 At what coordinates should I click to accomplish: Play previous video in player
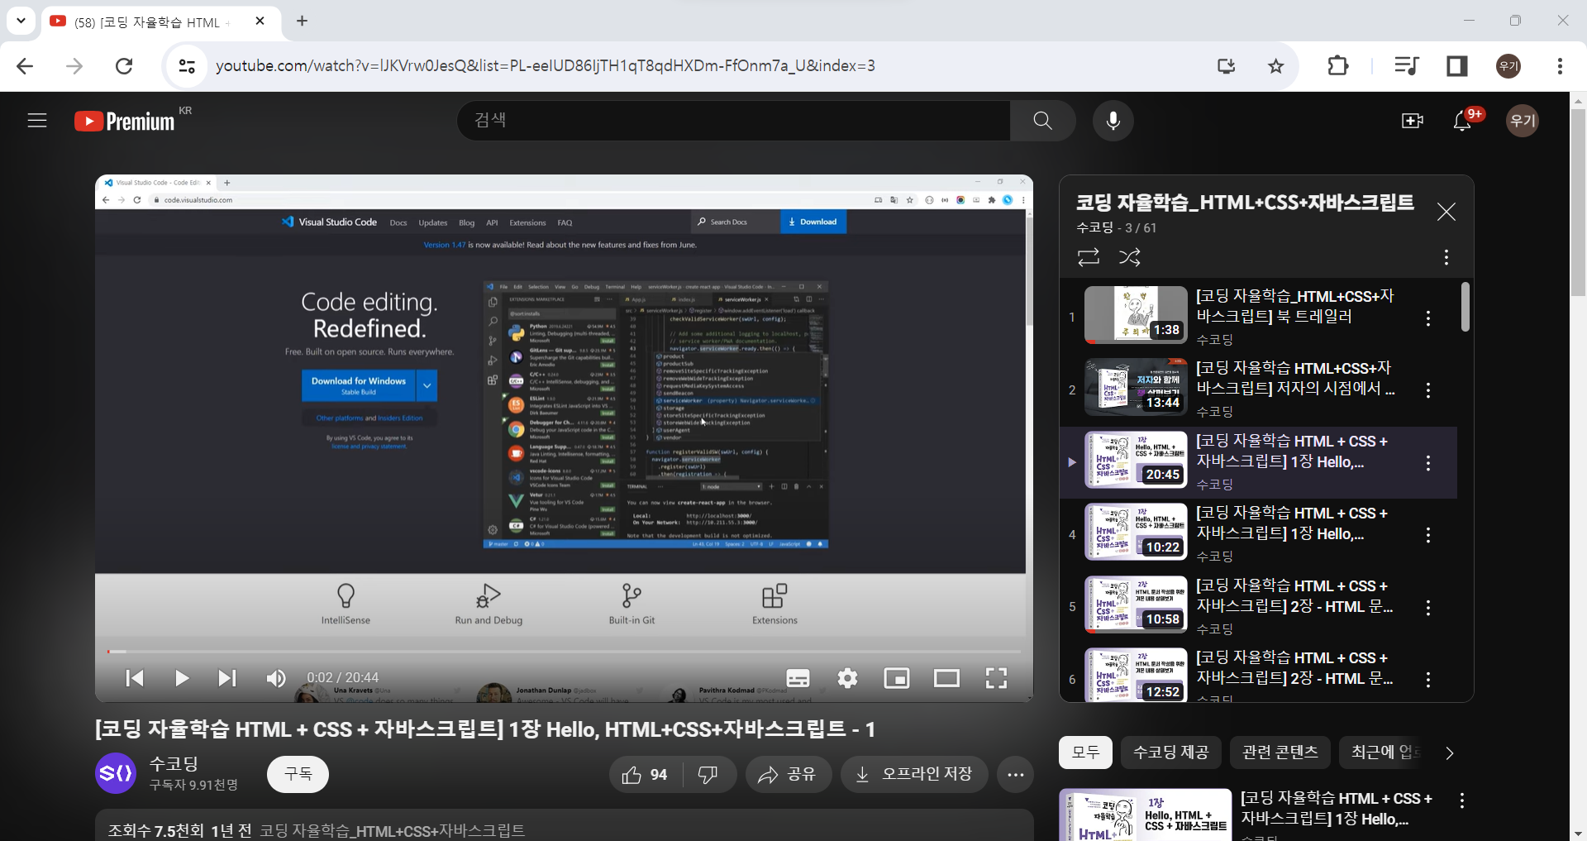tap(135, 678)
